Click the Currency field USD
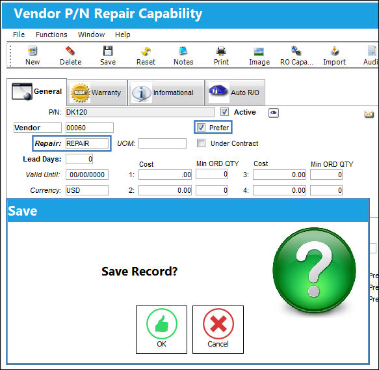The width and height of the screenshot is (379, 370). pos(87,190)
